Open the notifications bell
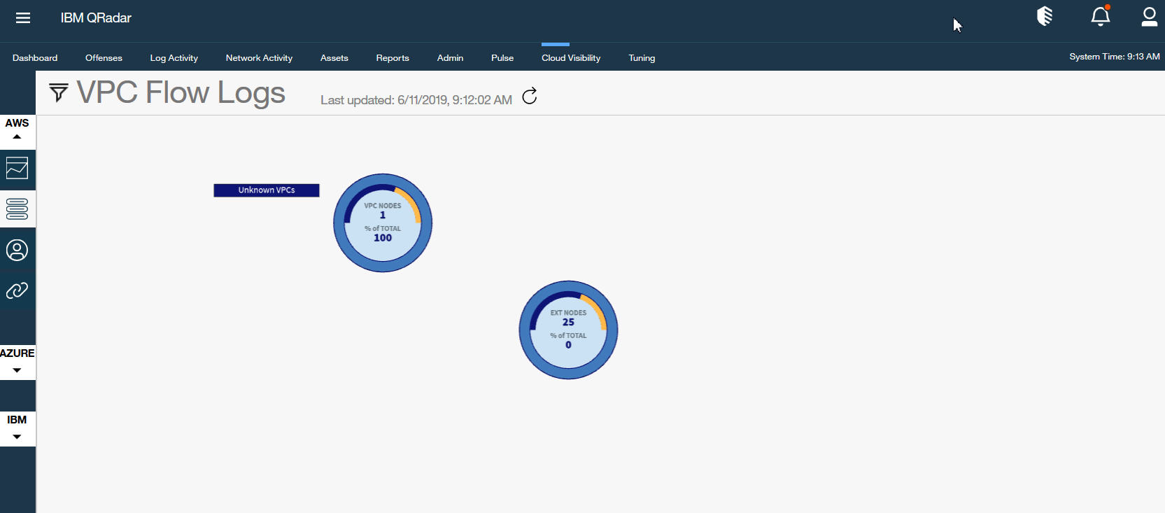 1101,16
